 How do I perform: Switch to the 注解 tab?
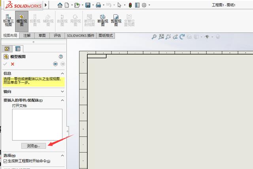(27, 36)
